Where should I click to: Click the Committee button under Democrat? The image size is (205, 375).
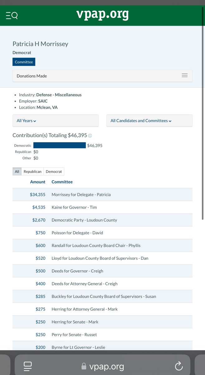[24, 62]
